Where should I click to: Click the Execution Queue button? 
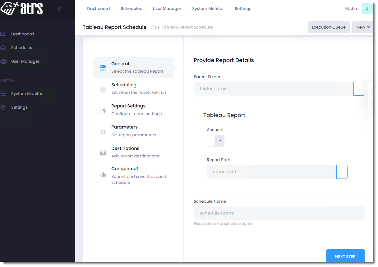point(329,27)
